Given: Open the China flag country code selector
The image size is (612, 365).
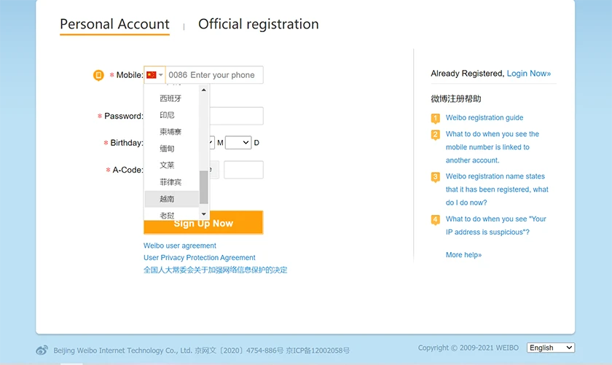Looking at the screenshot, I should [154, 75].
